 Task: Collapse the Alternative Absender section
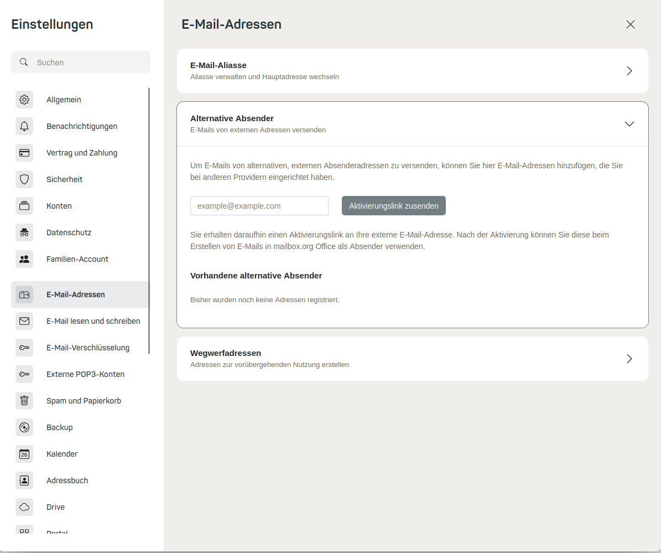[x=412, y=124]
